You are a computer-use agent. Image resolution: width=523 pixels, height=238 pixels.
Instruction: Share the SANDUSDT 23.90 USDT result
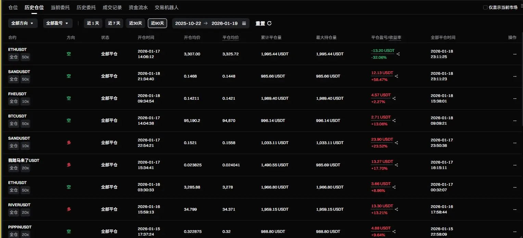tap(397, 143)
